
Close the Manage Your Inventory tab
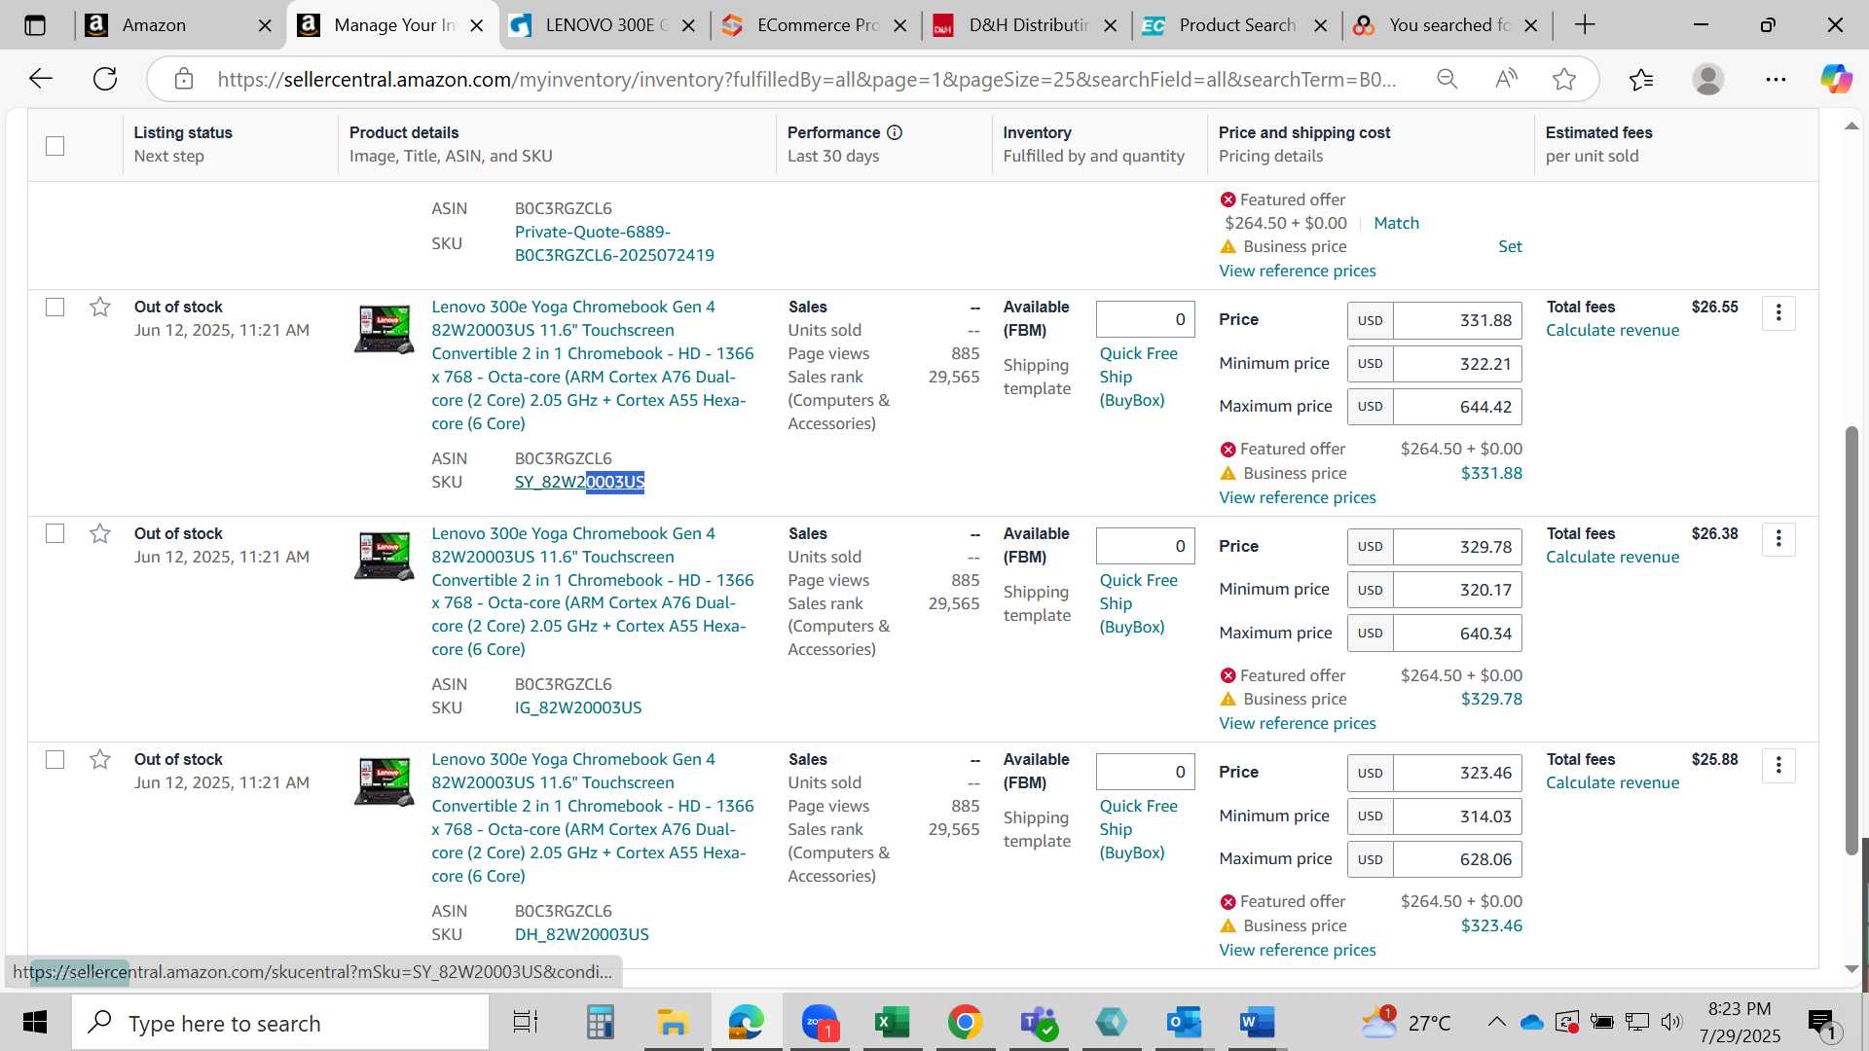477,26
